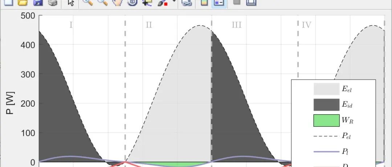This screenshot has width=392, height=167.
Task: Activate the Edit Plot arrow tool
Action: (71, 3)
